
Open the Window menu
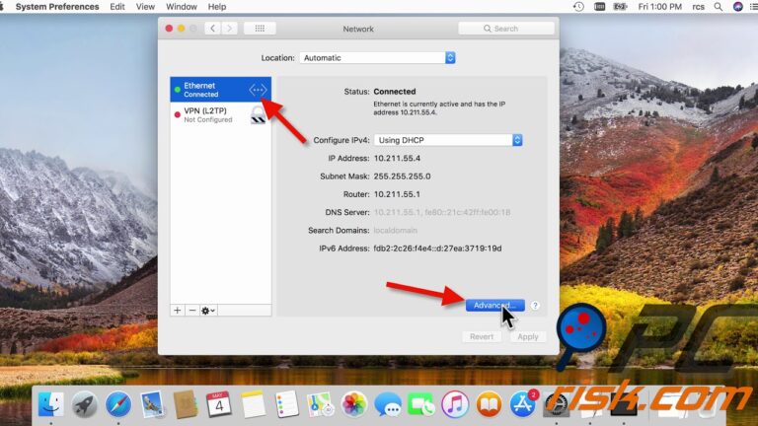[182, 7]
